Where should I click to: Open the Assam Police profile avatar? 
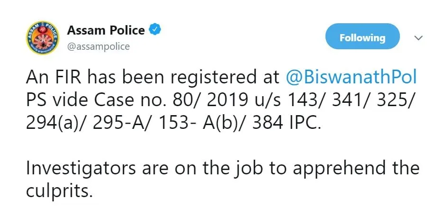(42, 38)
